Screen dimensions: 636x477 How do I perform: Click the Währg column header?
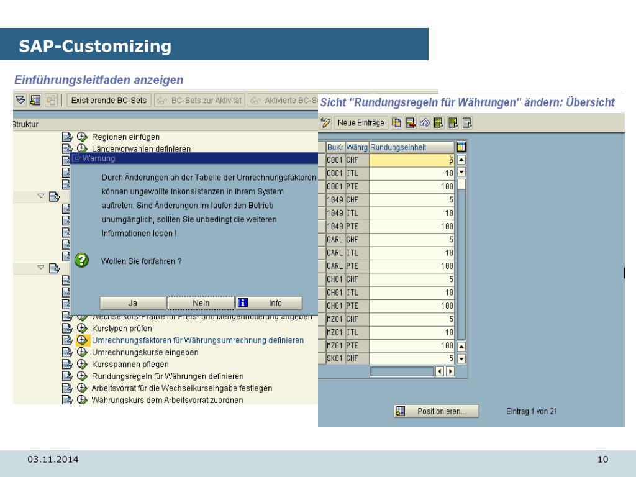(x=357, y=147)
